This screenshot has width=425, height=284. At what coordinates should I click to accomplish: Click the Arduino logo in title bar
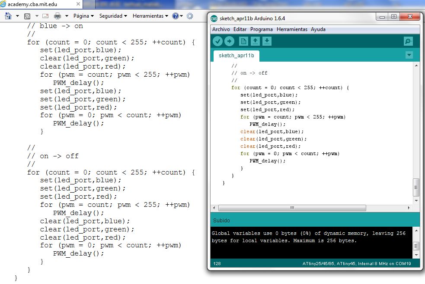pyautogui.click(x=214, y=19)
